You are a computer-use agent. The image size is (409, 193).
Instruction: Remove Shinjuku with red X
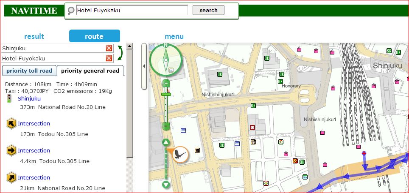coord(109,48)
